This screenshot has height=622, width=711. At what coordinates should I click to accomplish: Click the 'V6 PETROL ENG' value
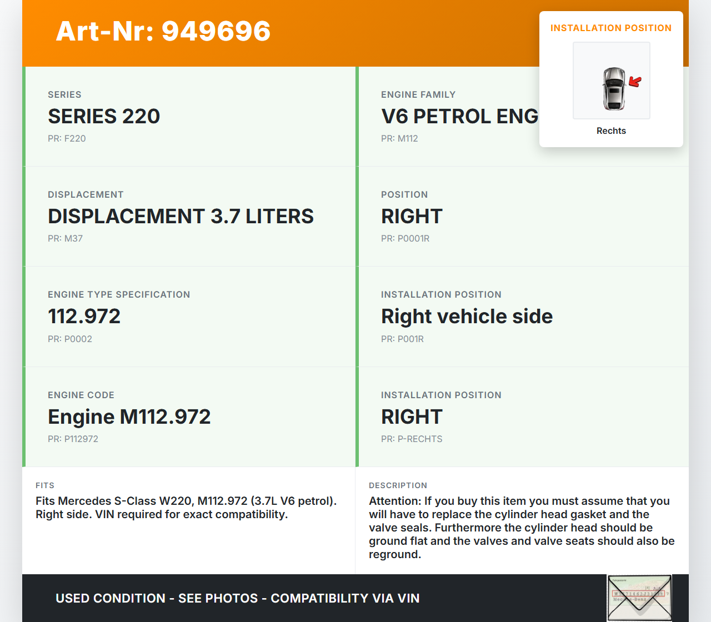[x=460, y=116]
